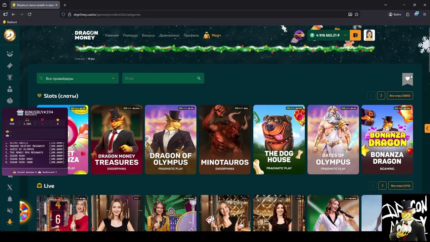Click the 'Игра' search input field
Image resolution: width=430 pixels, height=242 pixels.
pos(163,78)
